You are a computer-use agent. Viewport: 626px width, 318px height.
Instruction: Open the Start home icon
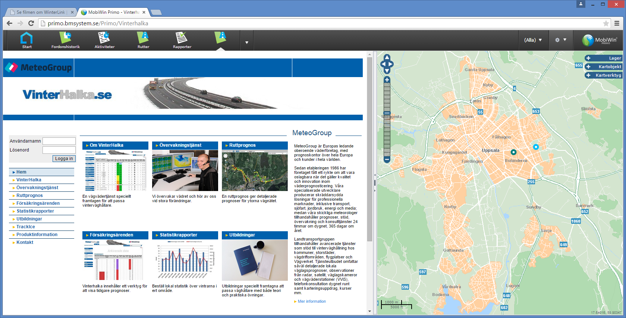tap(27, 40)
